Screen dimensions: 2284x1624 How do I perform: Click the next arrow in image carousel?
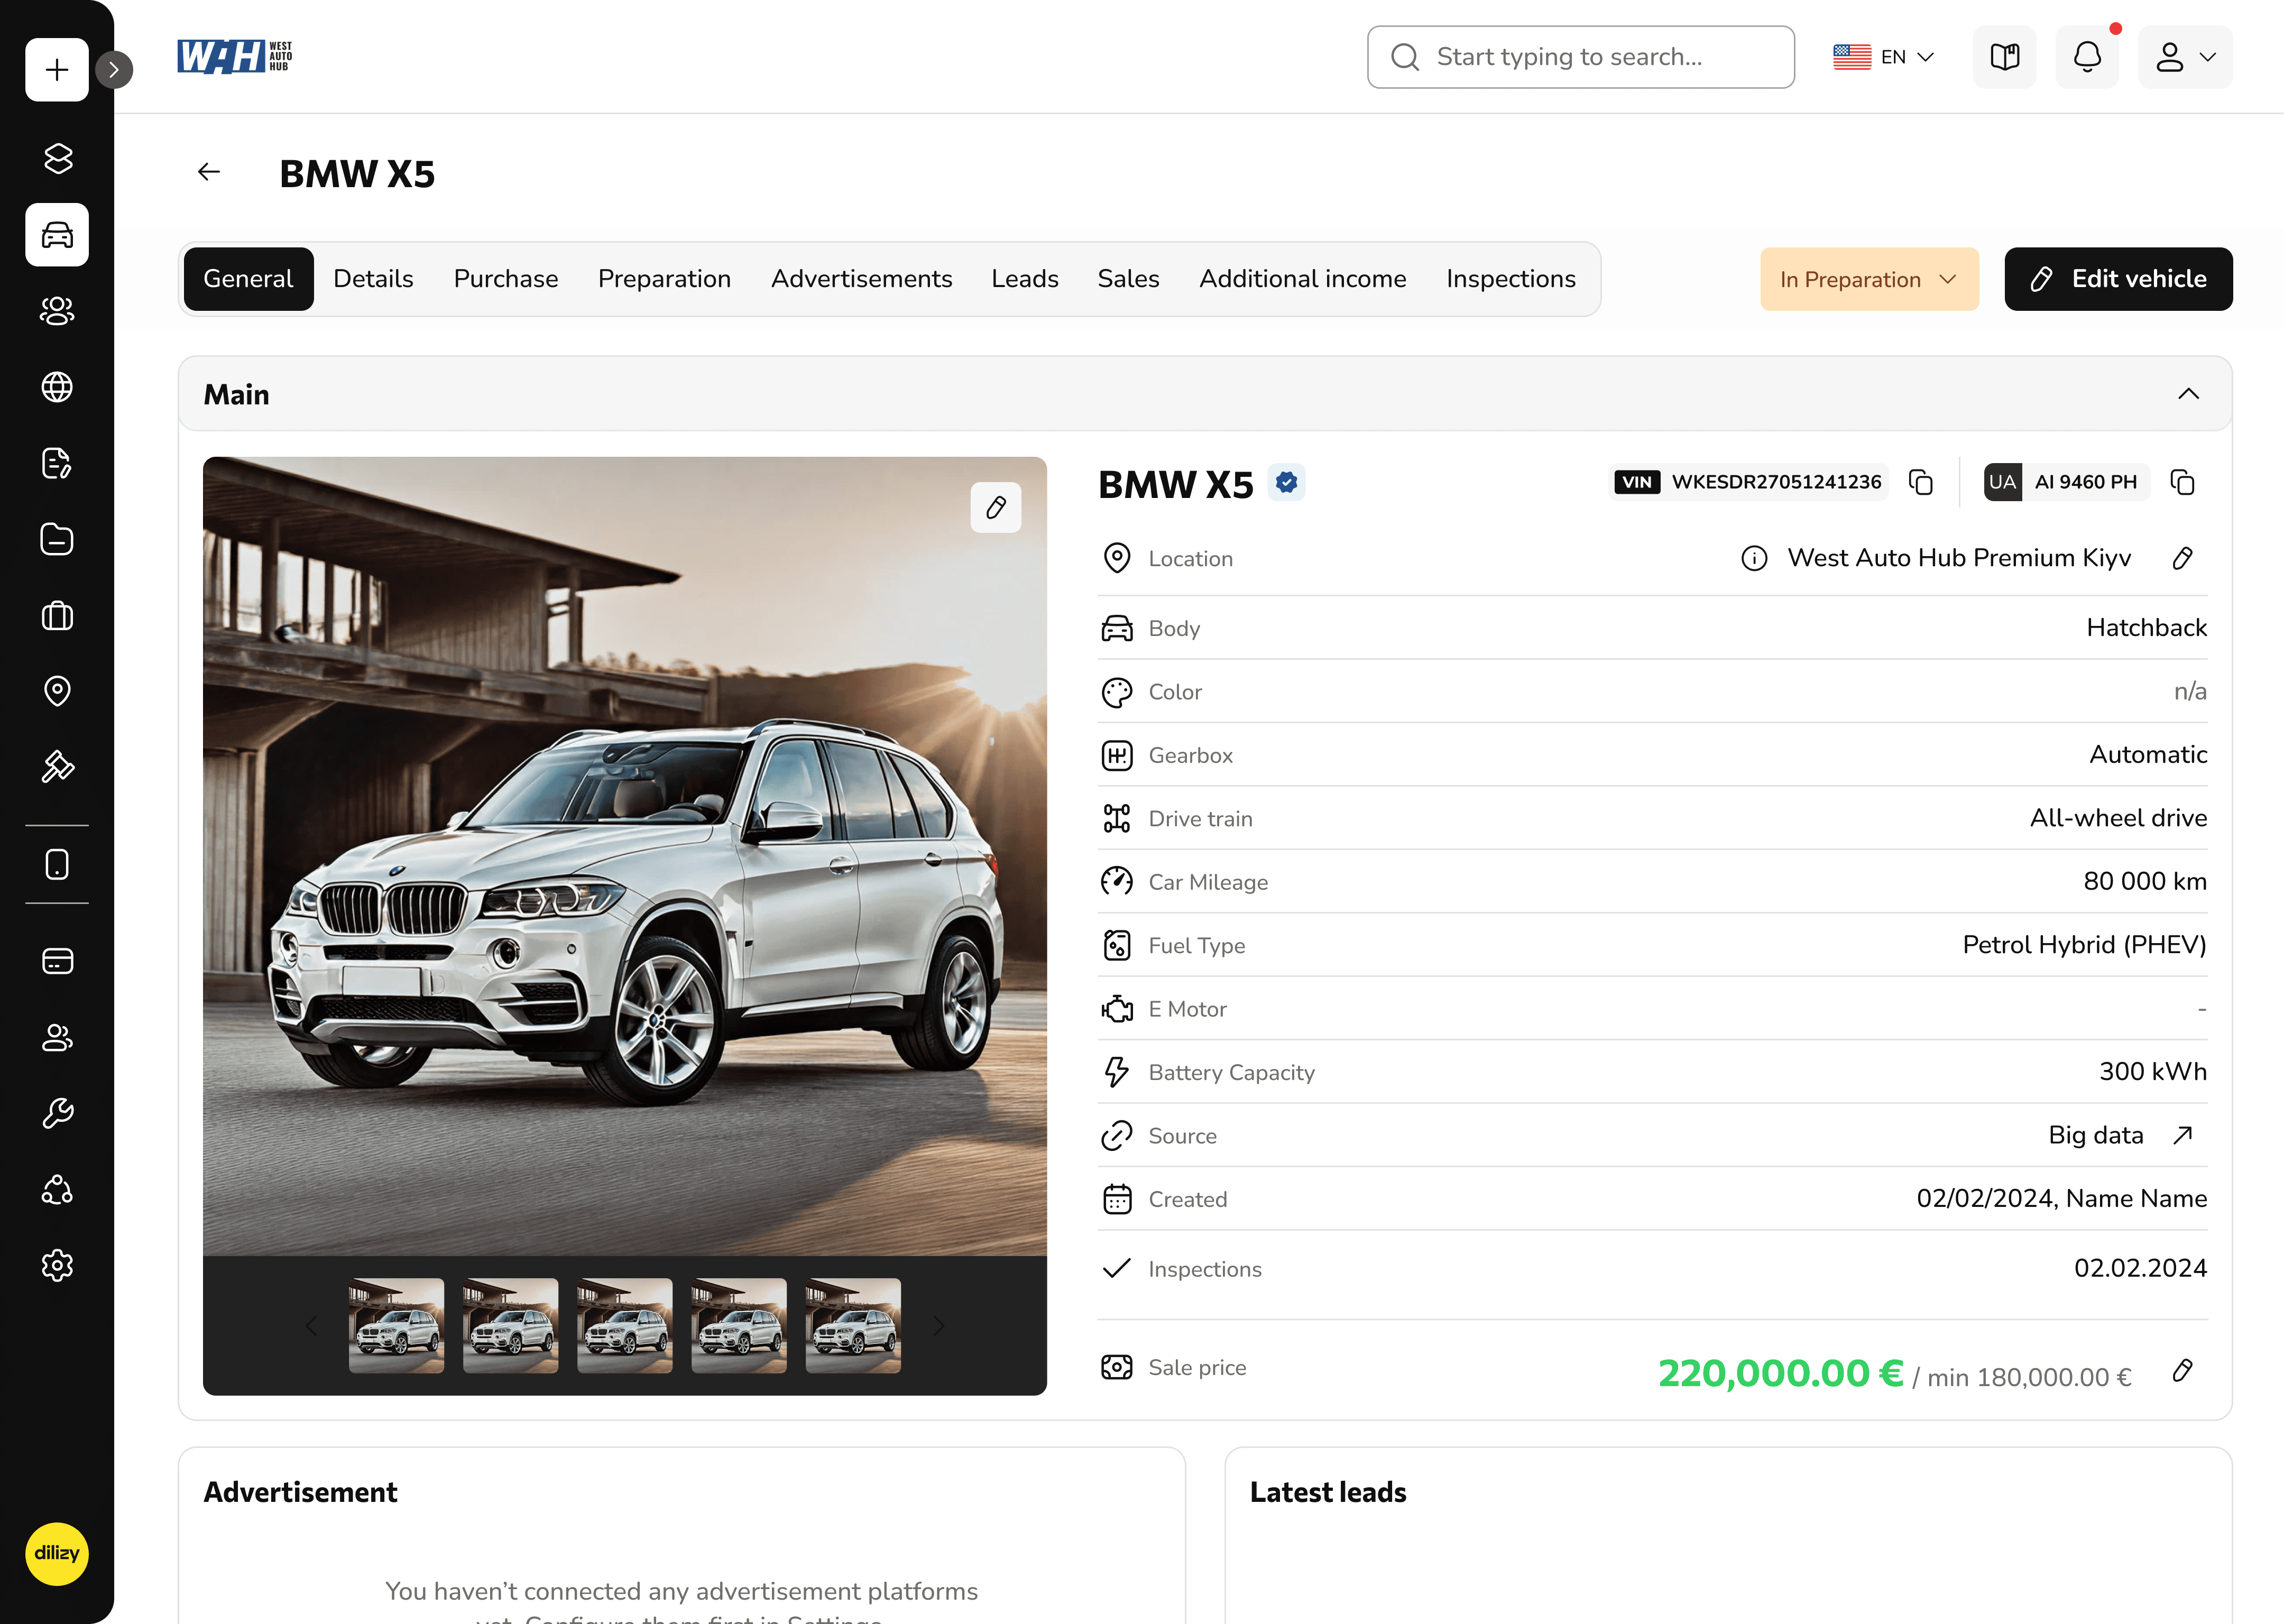938,1325
